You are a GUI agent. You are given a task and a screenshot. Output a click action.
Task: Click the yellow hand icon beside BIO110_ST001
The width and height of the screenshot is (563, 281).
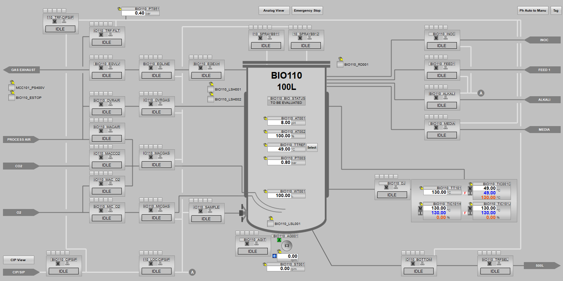pyautogui.click(x=265, y=264)
